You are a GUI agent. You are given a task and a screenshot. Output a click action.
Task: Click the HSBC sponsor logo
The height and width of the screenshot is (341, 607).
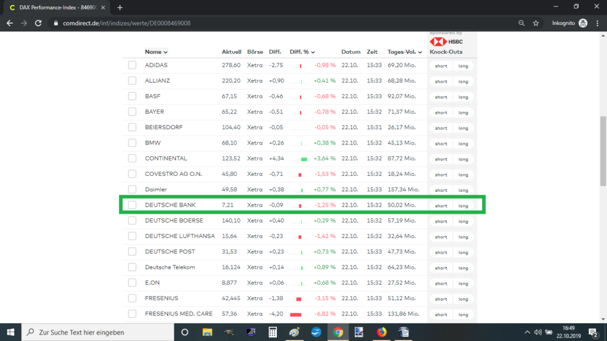[x=446, y=41]
